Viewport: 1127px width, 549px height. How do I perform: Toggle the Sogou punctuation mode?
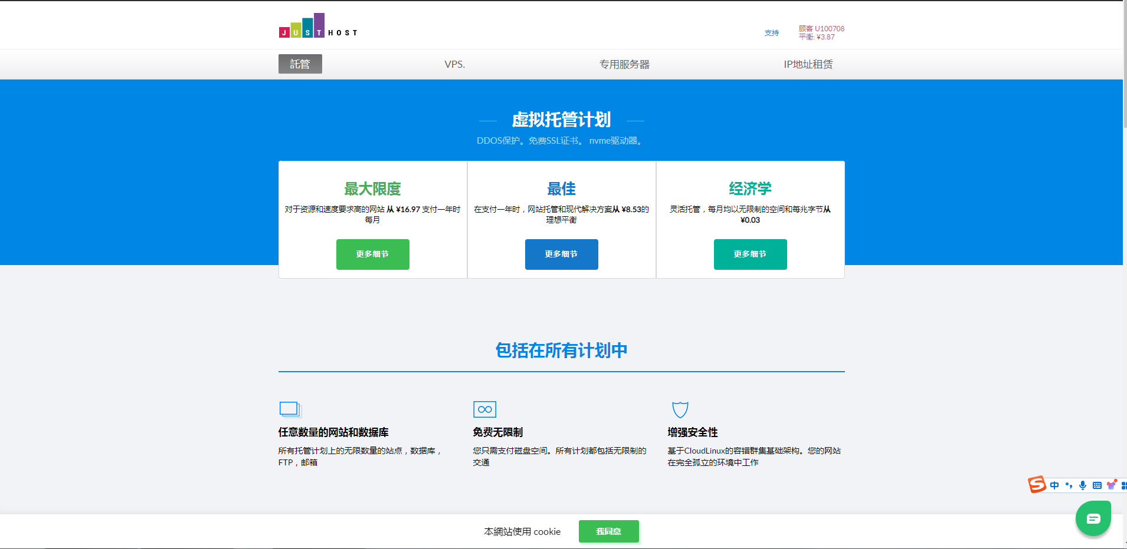click(x=1069, y=485)
